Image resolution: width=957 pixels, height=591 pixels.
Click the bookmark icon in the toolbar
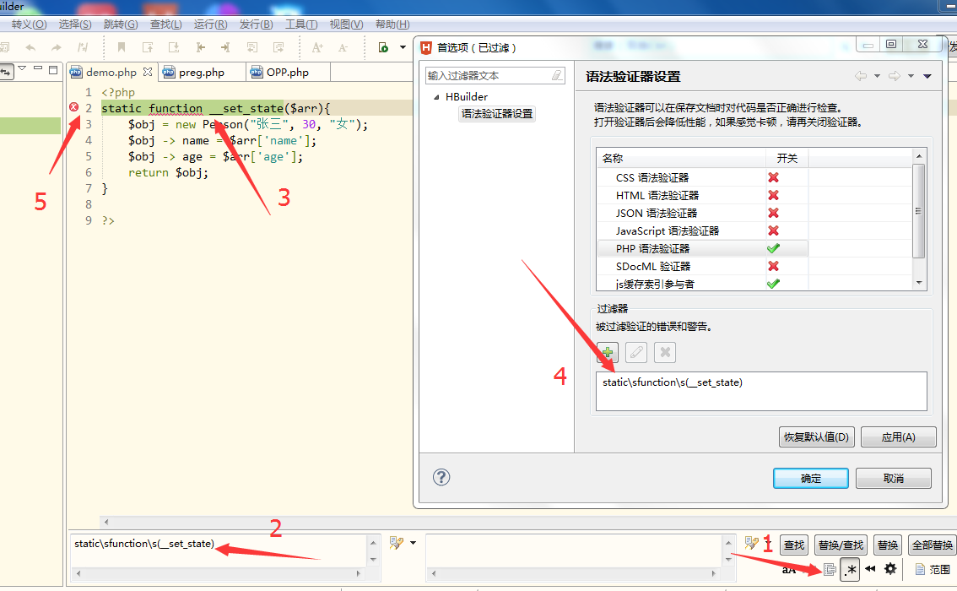[122, 47]
